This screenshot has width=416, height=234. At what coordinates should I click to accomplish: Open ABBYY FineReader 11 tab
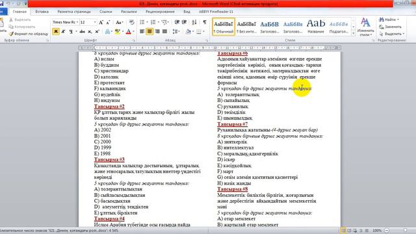[216, 12]
